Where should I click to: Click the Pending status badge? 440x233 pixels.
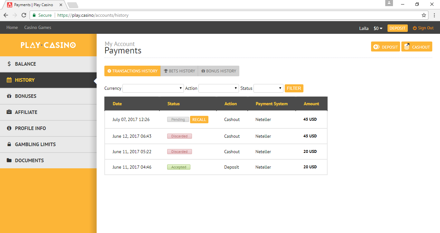[178, 120]
